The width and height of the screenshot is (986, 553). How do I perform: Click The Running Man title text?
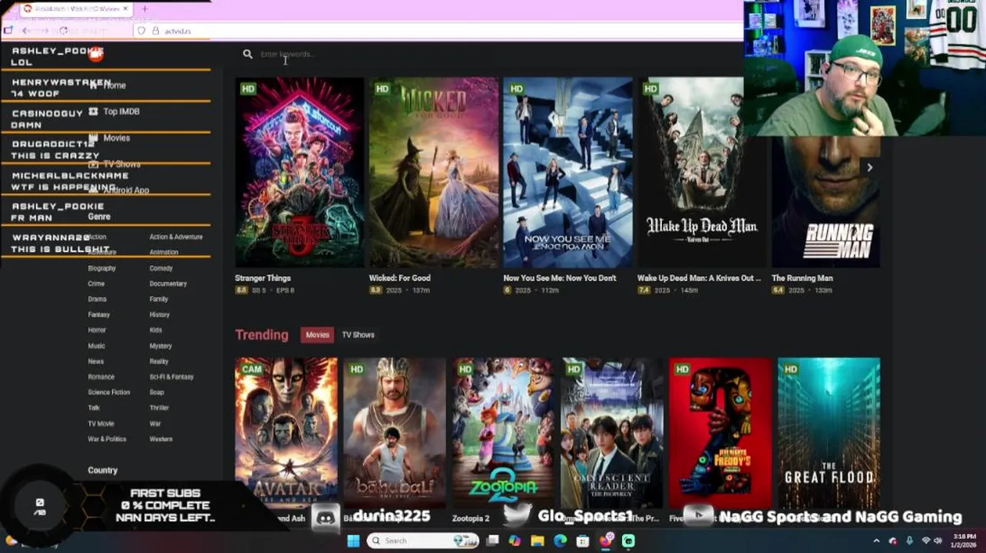coord(802,278)
